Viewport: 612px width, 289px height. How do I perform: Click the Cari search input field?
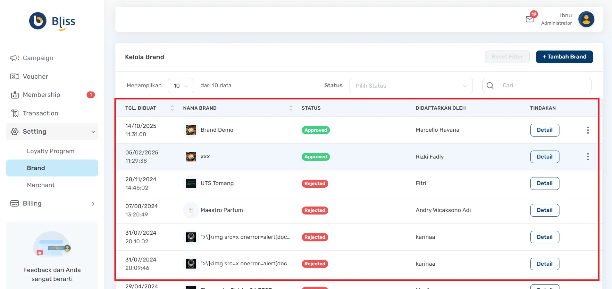point(544,86)
